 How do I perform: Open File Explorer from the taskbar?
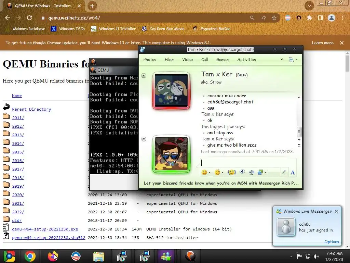coord(99,256)
